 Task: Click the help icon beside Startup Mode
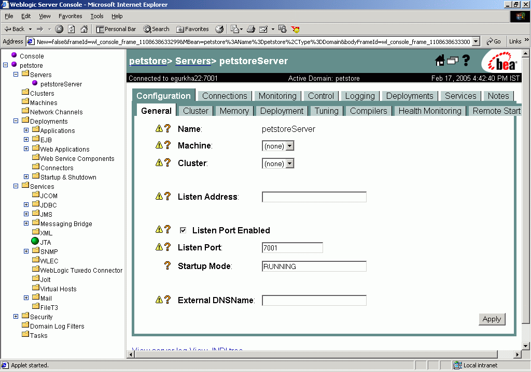point(167,265)
